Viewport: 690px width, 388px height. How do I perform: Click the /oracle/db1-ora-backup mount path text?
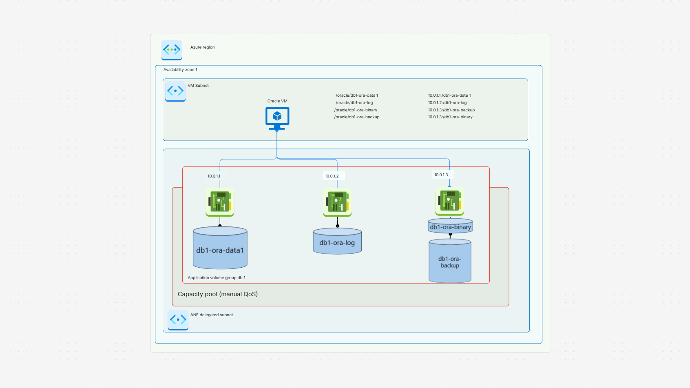[x=356, y=117]
